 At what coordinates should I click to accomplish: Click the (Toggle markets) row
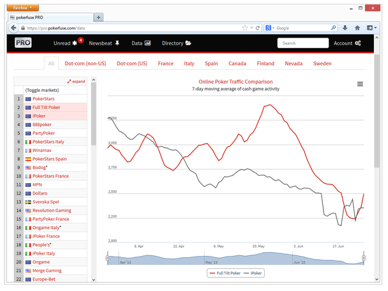[x=50, y=90]
